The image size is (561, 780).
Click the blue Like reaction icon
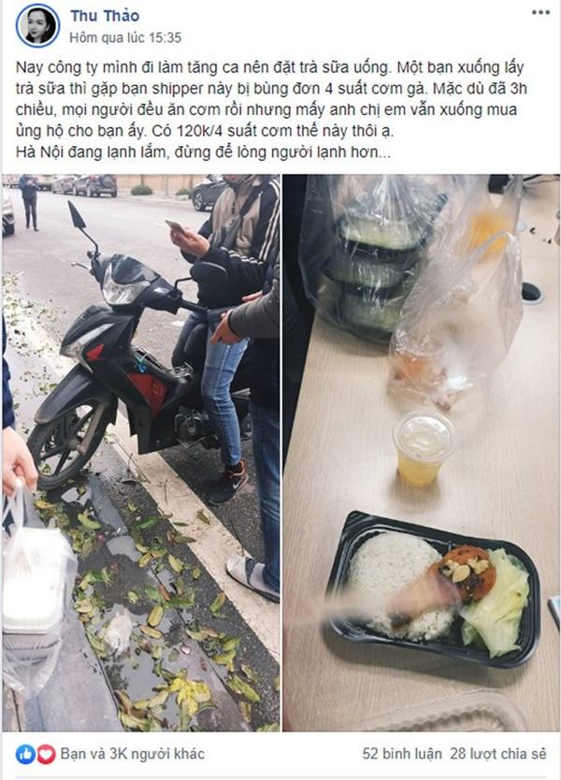click(x=25, y=754)
